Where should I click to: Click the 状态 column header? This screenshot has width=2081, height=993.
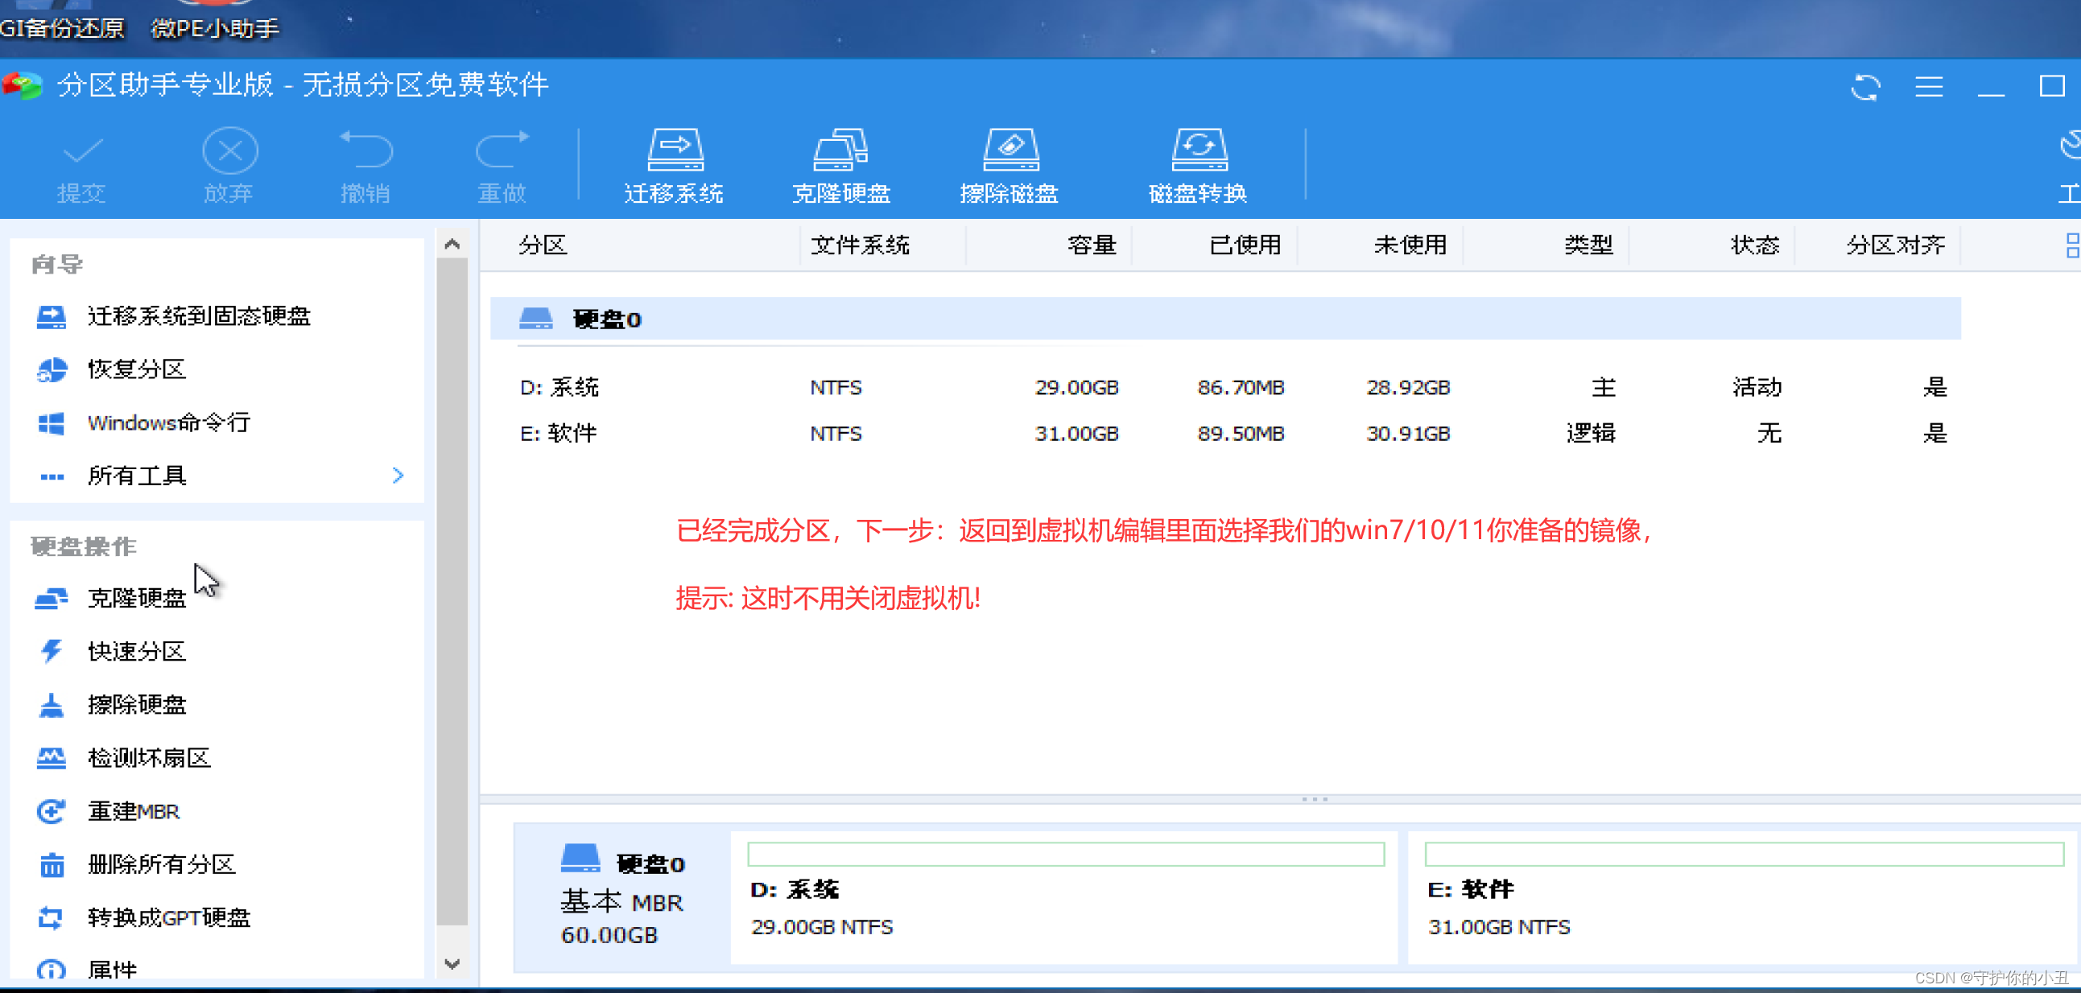tap(1755, 245)
